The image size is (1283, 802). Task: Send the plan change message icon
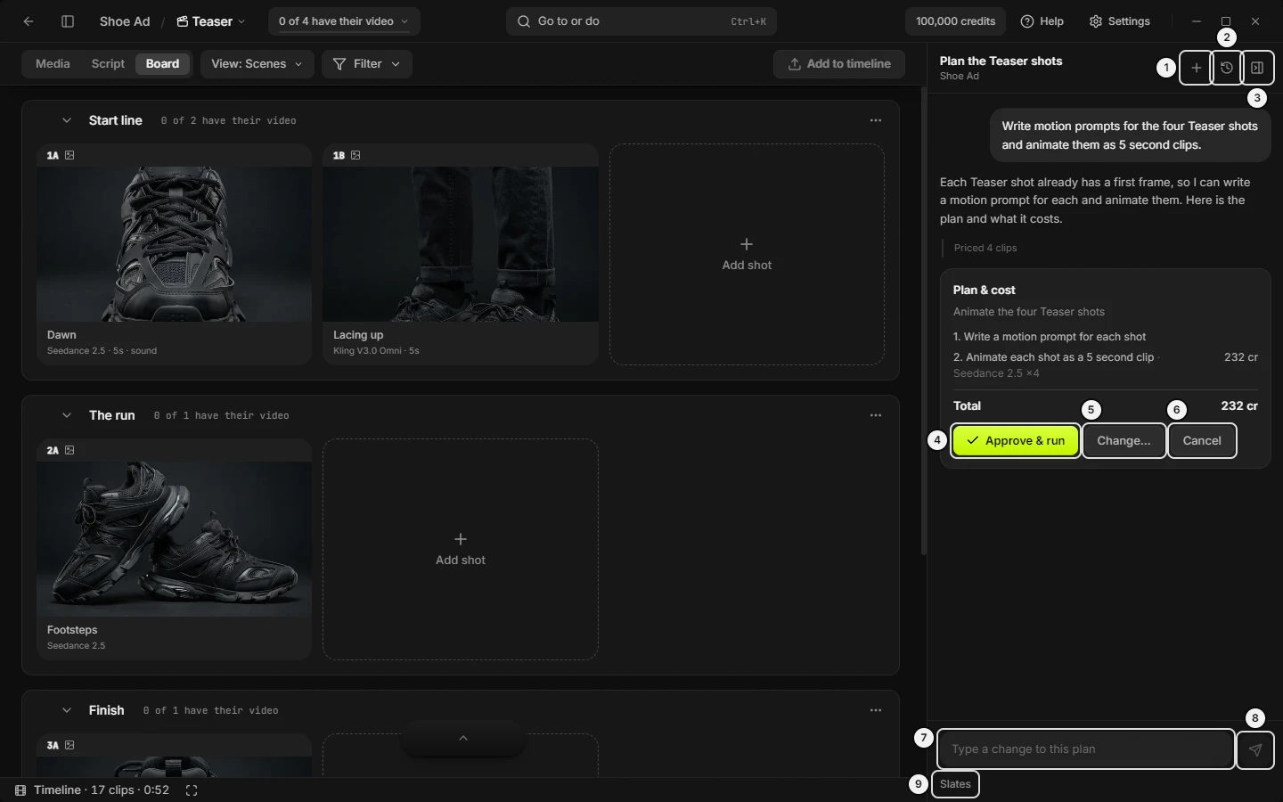pos(1255,749)
